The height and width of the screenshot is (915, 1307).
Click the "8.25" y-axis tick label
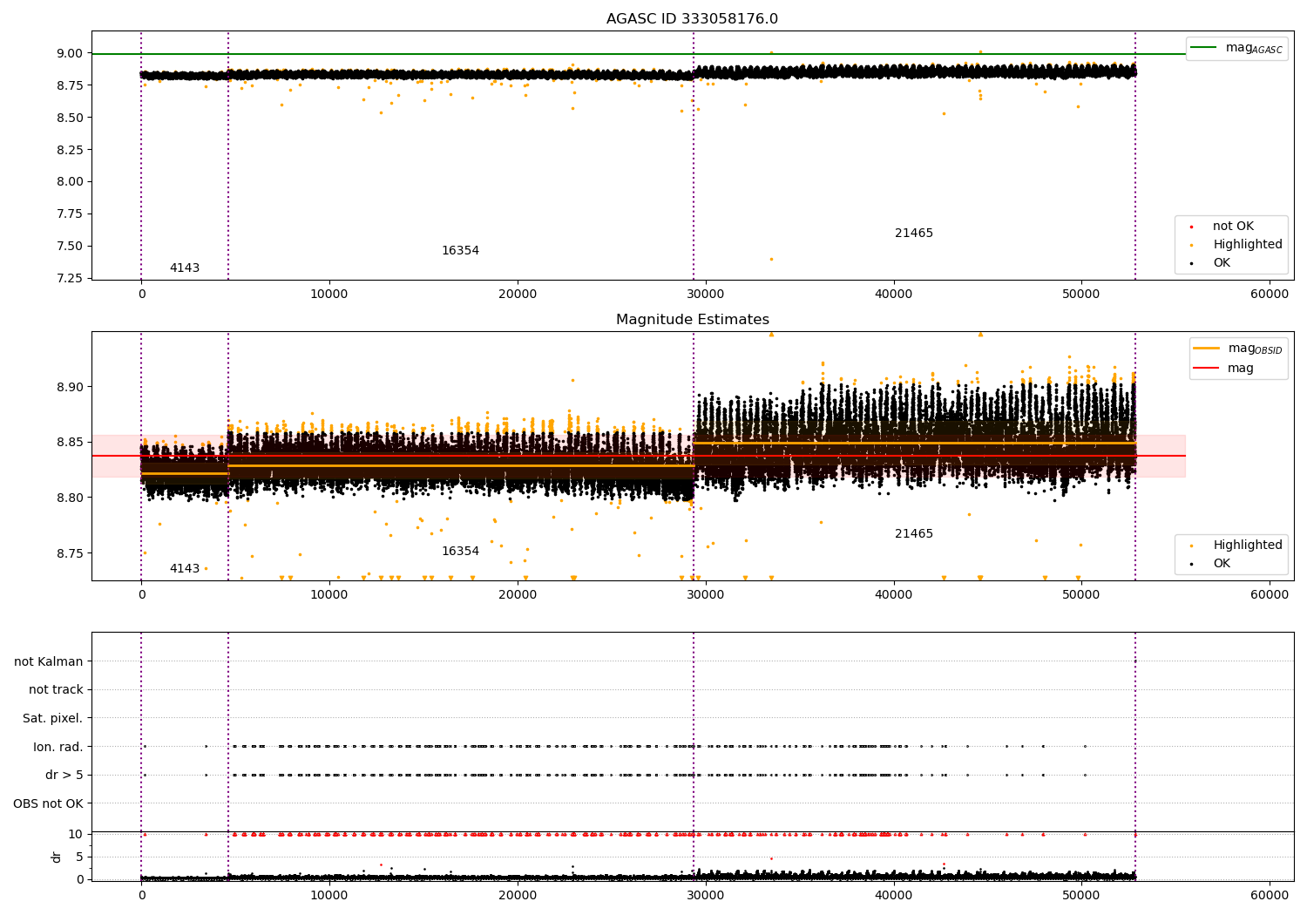70,150
